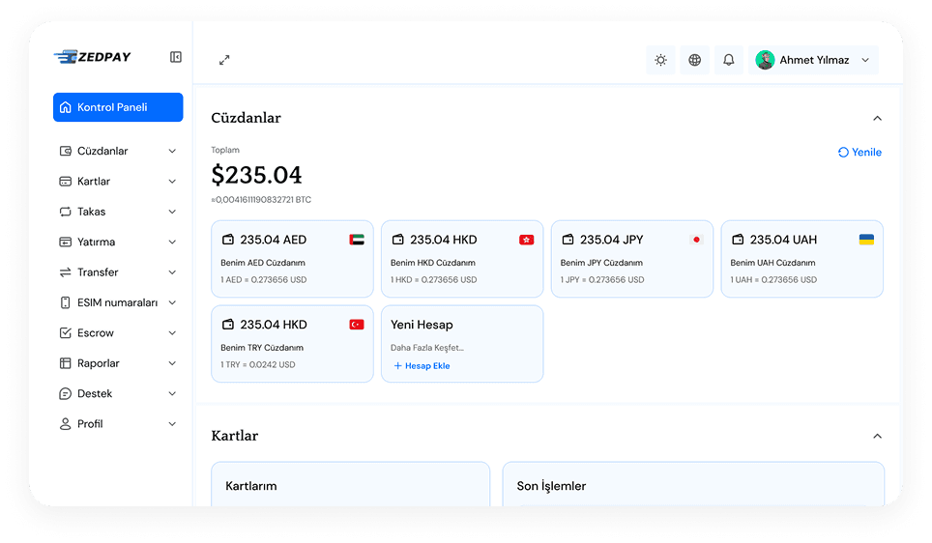The width and height of the screenshot is (932, 543).
Task: Click the Transfer arrows sidebar icon
Action: (66, 272)
